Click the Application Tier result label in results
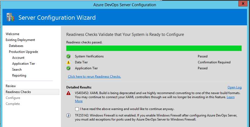250x127 pixels. [86, 68]
